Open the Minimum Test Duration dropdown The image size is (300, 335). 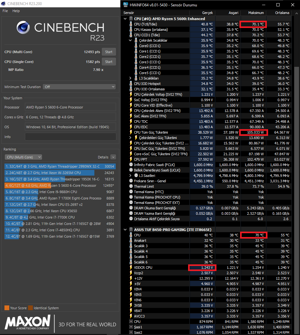(x=79, y=87)
